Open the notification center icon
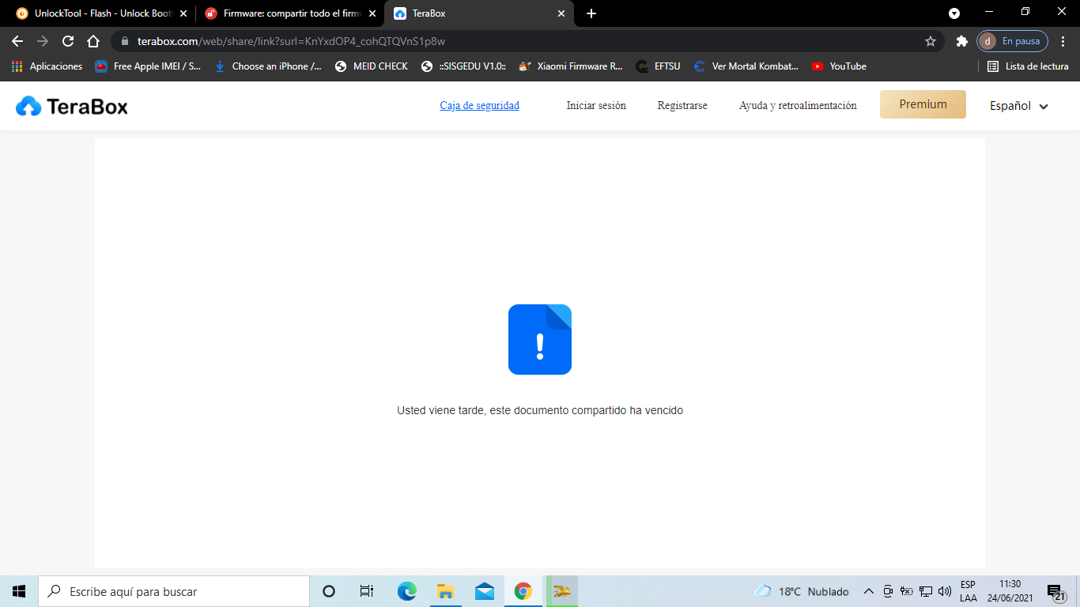This screenshot has width=1080, height=607. click(1057, 592)
